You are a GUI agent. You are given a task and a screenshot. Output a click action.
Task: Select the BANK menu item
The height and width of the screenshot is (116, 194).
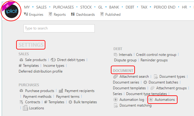coord(114,7)
